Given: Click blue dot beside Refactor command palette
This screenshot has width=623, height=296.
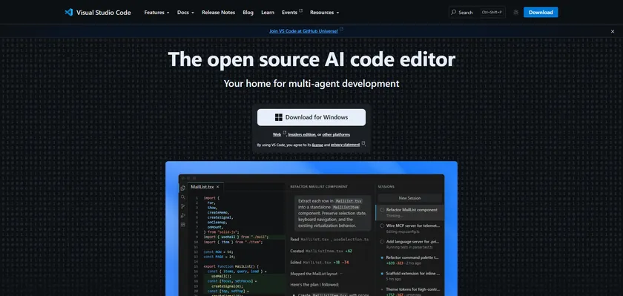Looking at the screenshot, I should tap(382, 257).
